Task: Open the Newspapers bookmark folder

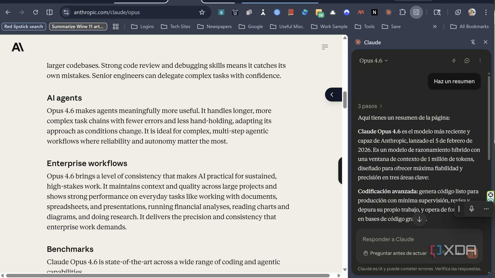Action: [214, 26]
